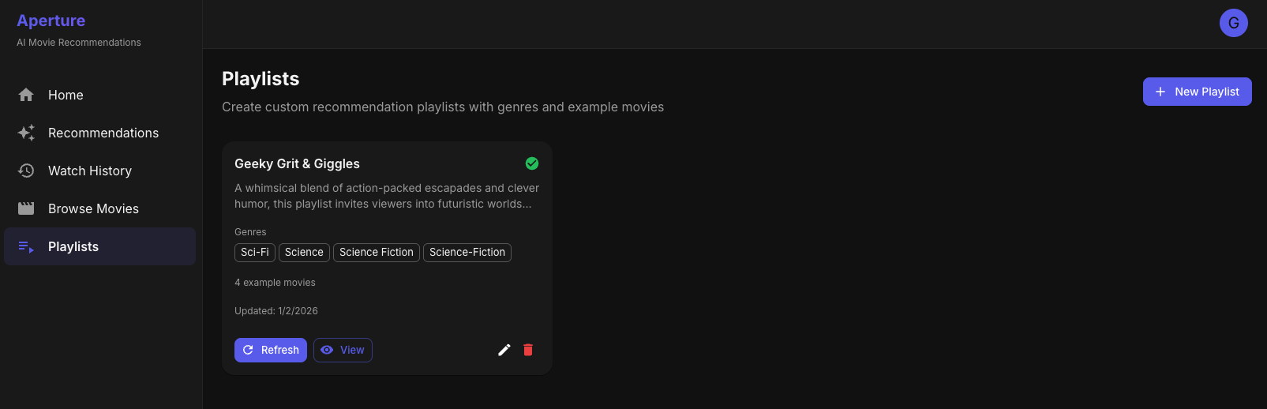Click the Playlists queue icon

tap(26, 246)
